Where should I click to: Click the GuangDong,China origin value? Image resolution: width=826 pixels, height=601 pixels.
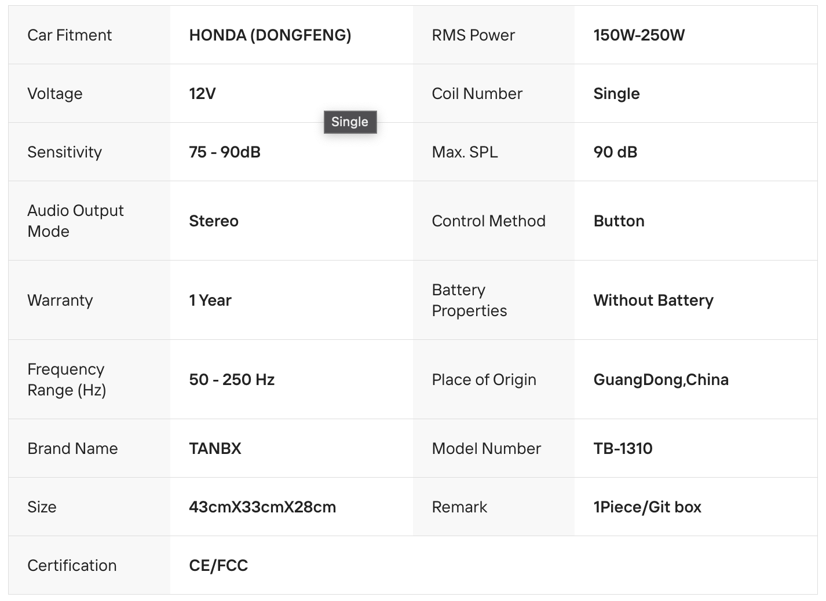(x=661, y=380)
